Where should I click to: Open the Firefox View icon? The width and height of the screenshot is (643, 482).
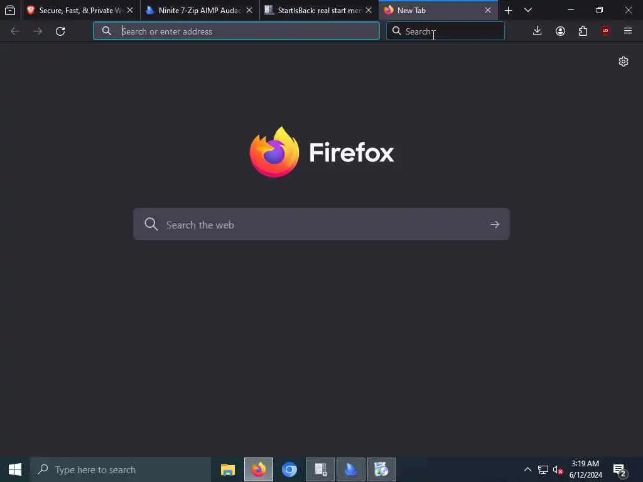(x=10, y=10)
